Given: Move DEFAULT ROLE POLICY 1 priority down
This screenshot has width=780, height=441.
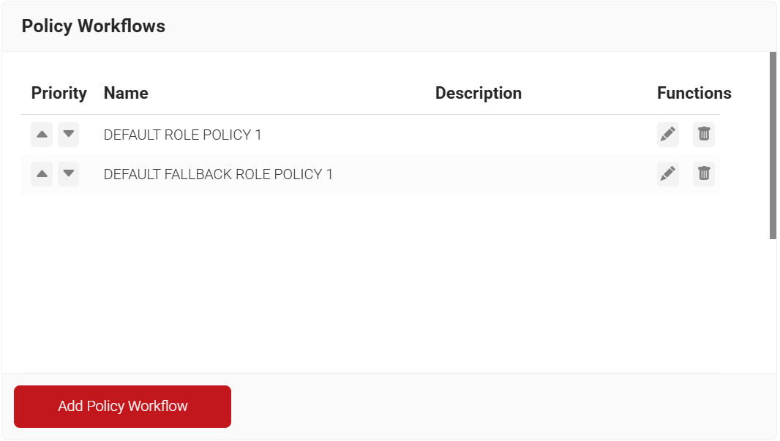Looking at the screenshot, I should [x=68, y=135].
